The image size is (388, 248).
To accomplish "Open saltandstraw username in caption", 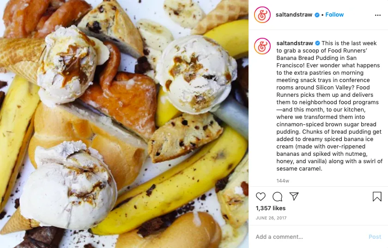I will (295, 43).
